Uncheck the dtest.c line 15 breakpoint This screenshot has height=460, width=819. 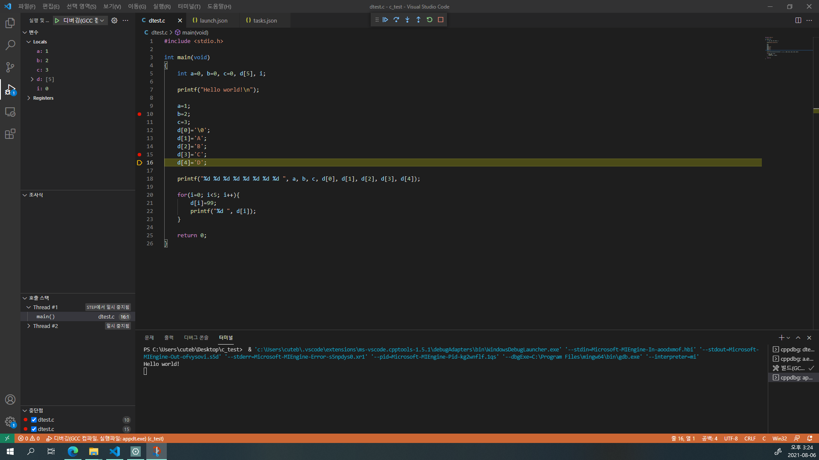(34, 429)
